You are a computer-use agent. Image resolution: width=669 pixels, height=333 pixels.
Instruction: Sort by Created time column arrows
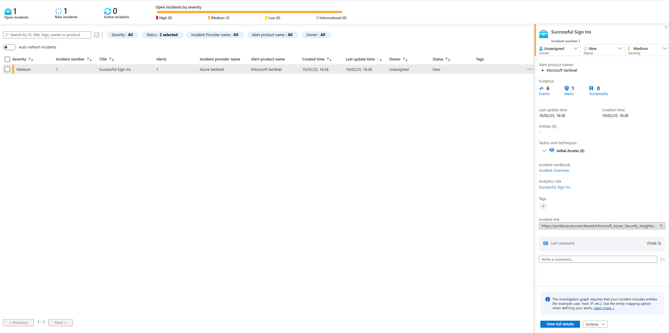click(329, 59)
